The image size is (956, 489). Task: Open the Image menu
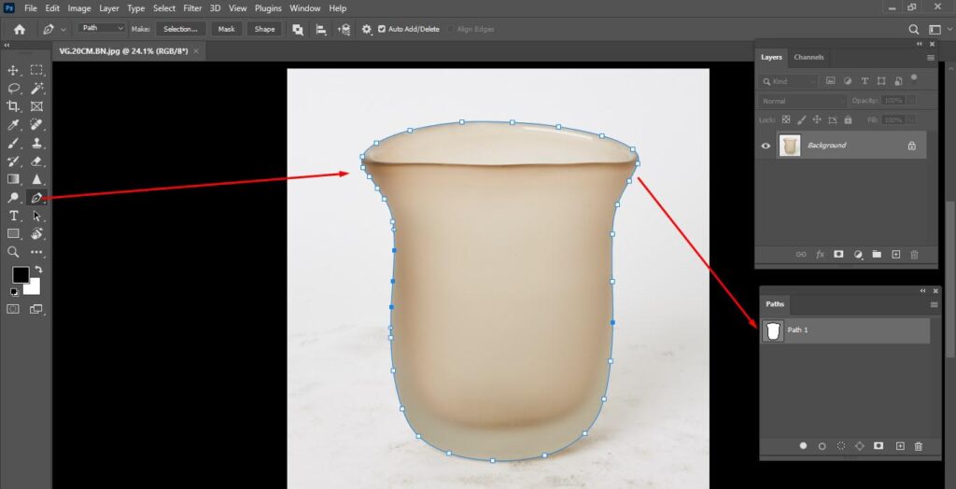pyautogui.click(x=79, y=8)
